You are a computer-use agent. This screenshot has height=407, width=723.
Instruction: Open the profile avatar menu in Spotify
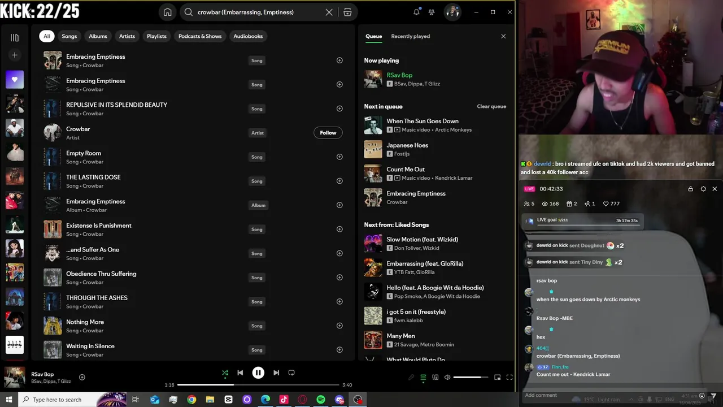452,12
